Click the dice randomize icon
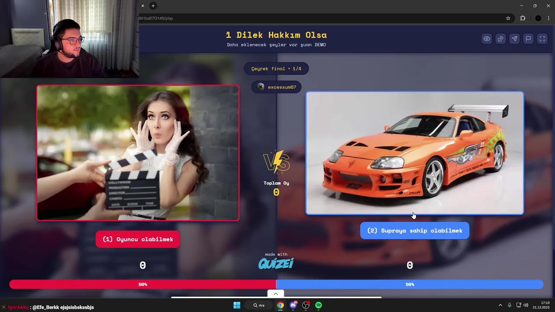 tap(500, 39)
